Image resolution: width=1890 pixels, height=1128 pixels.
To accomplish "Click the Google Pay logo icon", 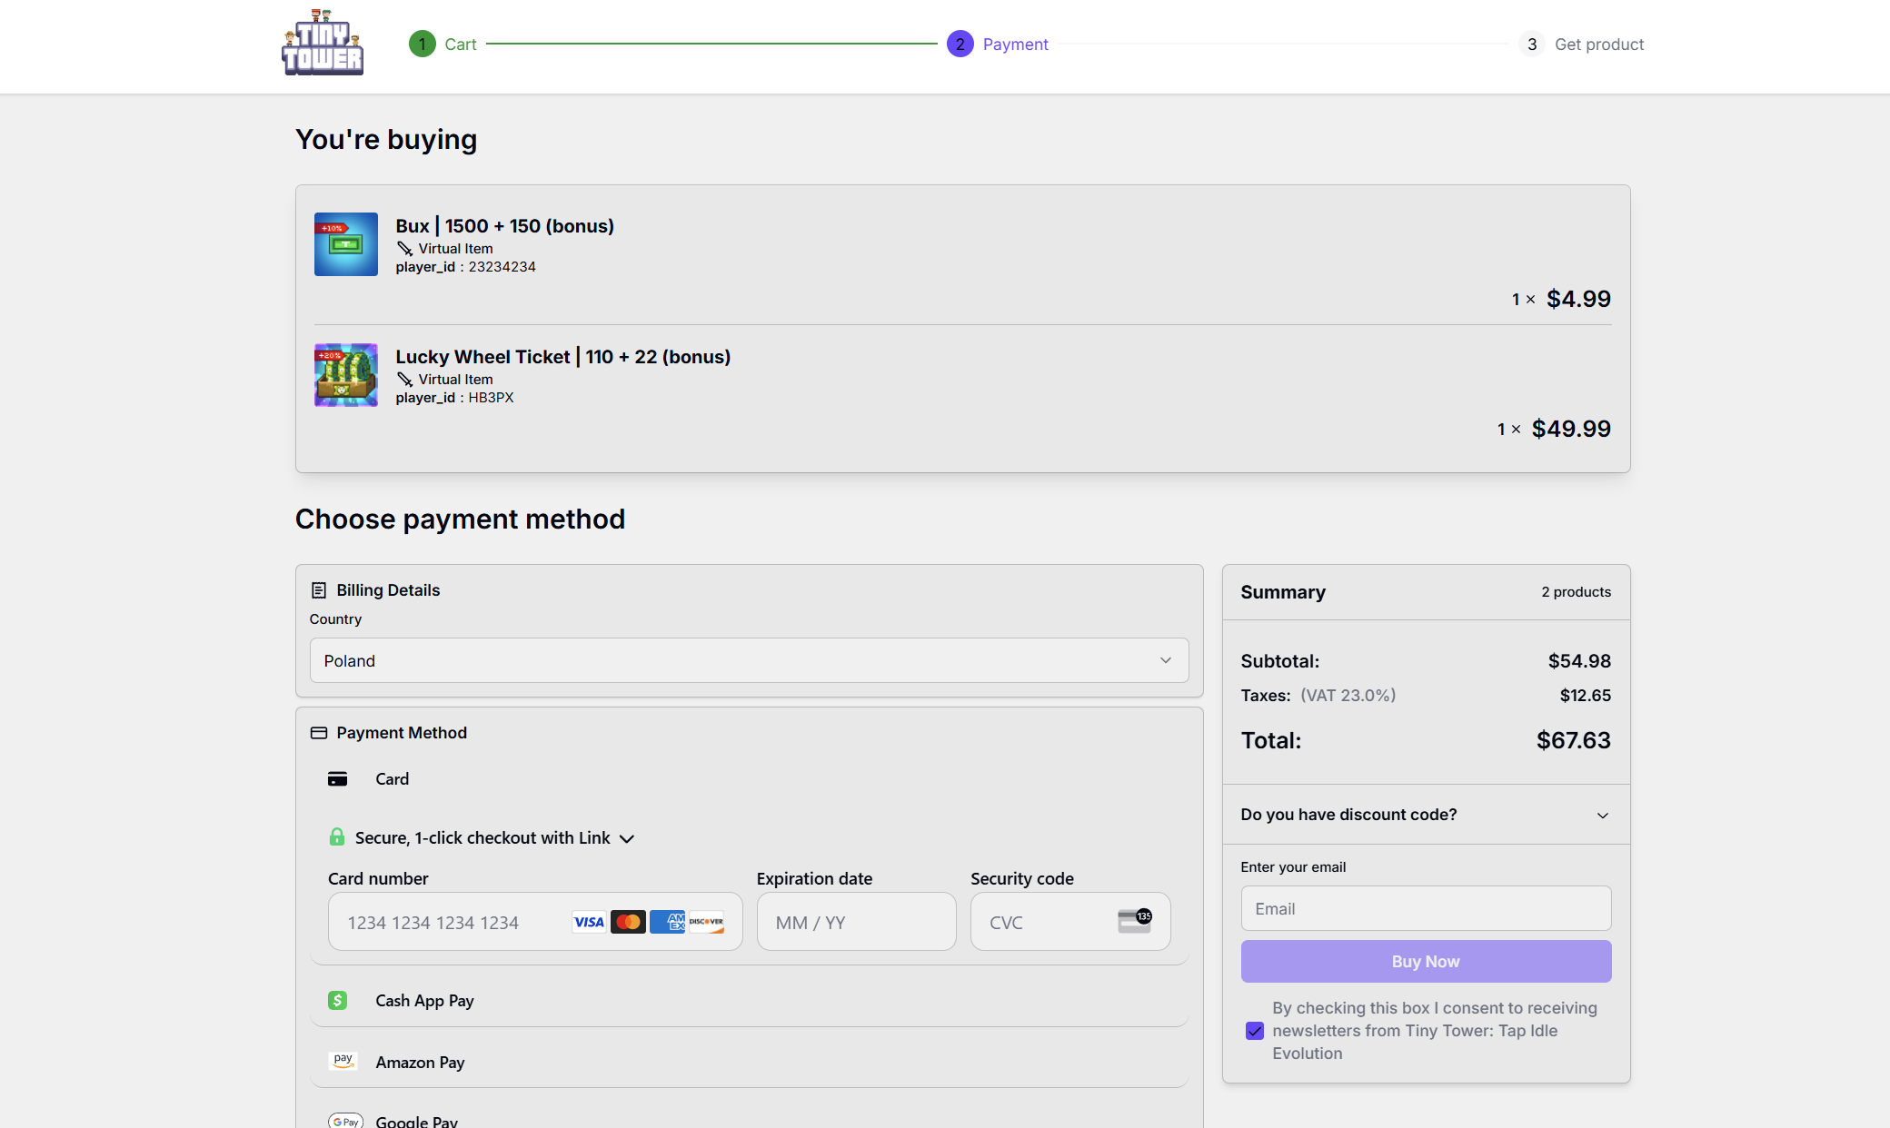I will pyautogui.click(x=345, y=1121).
